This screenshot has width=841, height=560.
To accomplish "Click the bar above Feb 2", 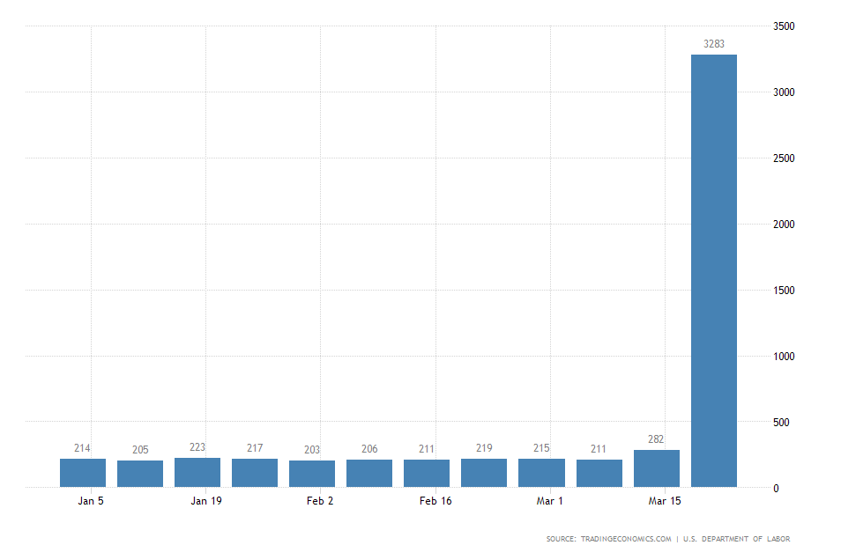I will [x=312, y=473].
